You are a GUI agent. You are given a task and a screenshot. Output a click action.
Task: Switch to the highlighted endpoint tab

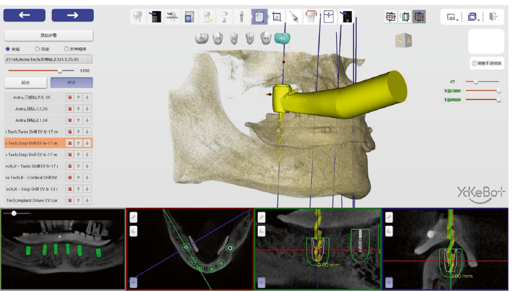pos(72,82)
